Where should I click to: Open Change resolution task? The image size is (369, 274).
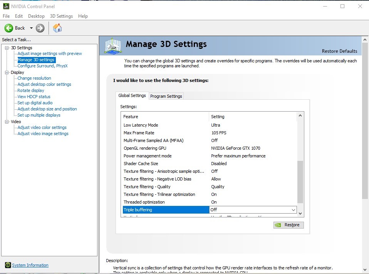tap(34, 78)
